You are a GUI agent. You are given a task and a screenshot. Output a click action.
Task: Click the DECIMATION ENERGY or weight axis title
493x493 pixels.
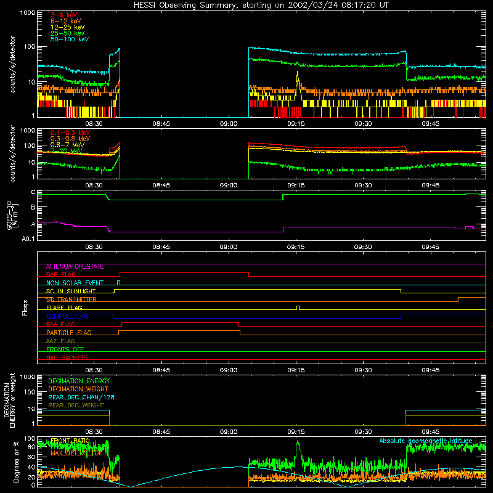point(9,401)
